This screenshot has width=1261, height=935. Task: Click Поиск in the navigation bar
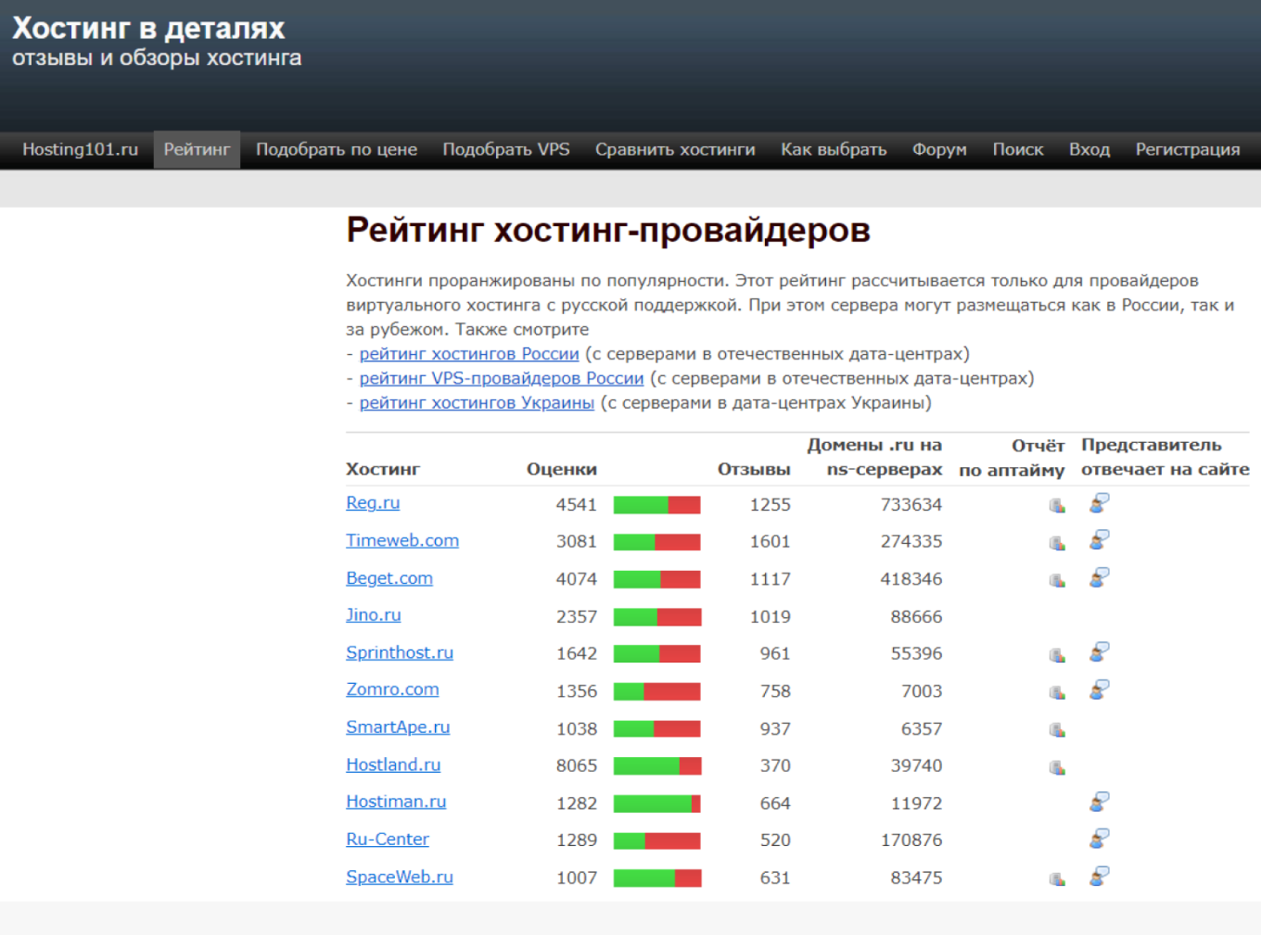tap(1018, 149)
